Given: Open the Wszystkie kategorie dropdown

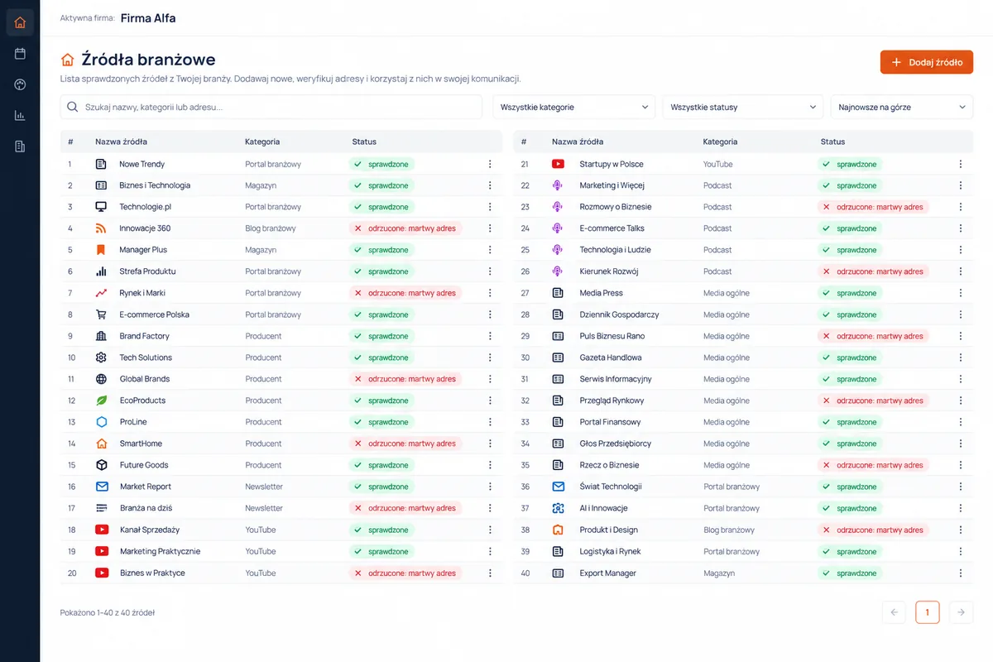Looking at the screenshot, I should pyautogui.click(x=574, y=107).
